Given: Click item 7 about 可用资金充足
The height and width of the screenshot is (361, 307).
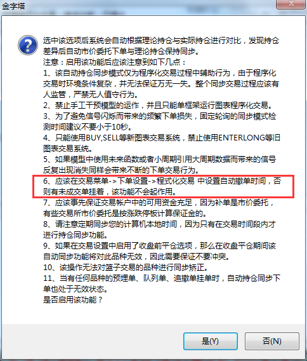Looking at the screenshot, I should coord(159,208).
